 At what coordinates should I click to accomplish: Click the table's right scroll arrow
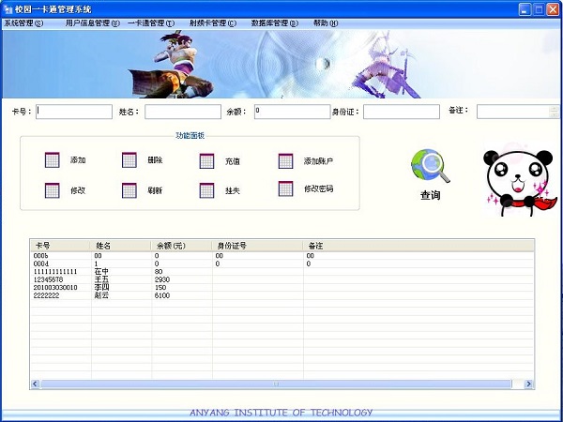point(528,384)
